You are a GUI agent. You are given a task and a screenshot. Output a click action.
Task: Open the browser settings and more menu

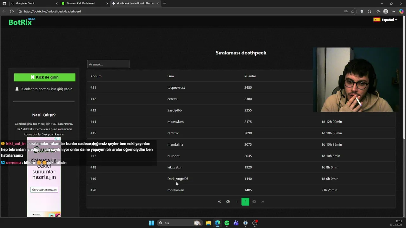(x=393, y=11)
